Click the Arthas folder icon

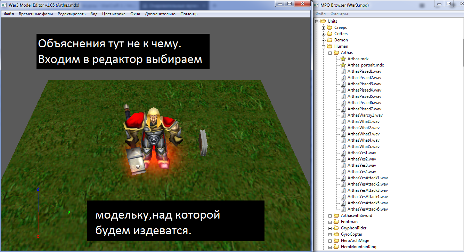pos(336,53)
